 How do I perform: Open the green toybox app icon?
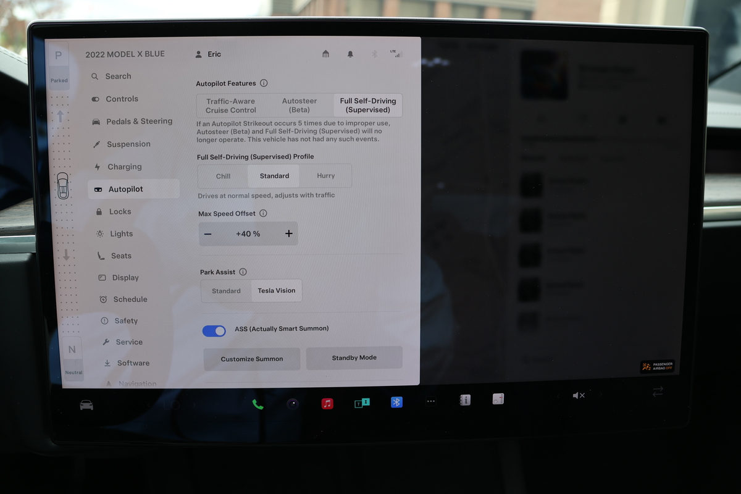click(362, 403)
